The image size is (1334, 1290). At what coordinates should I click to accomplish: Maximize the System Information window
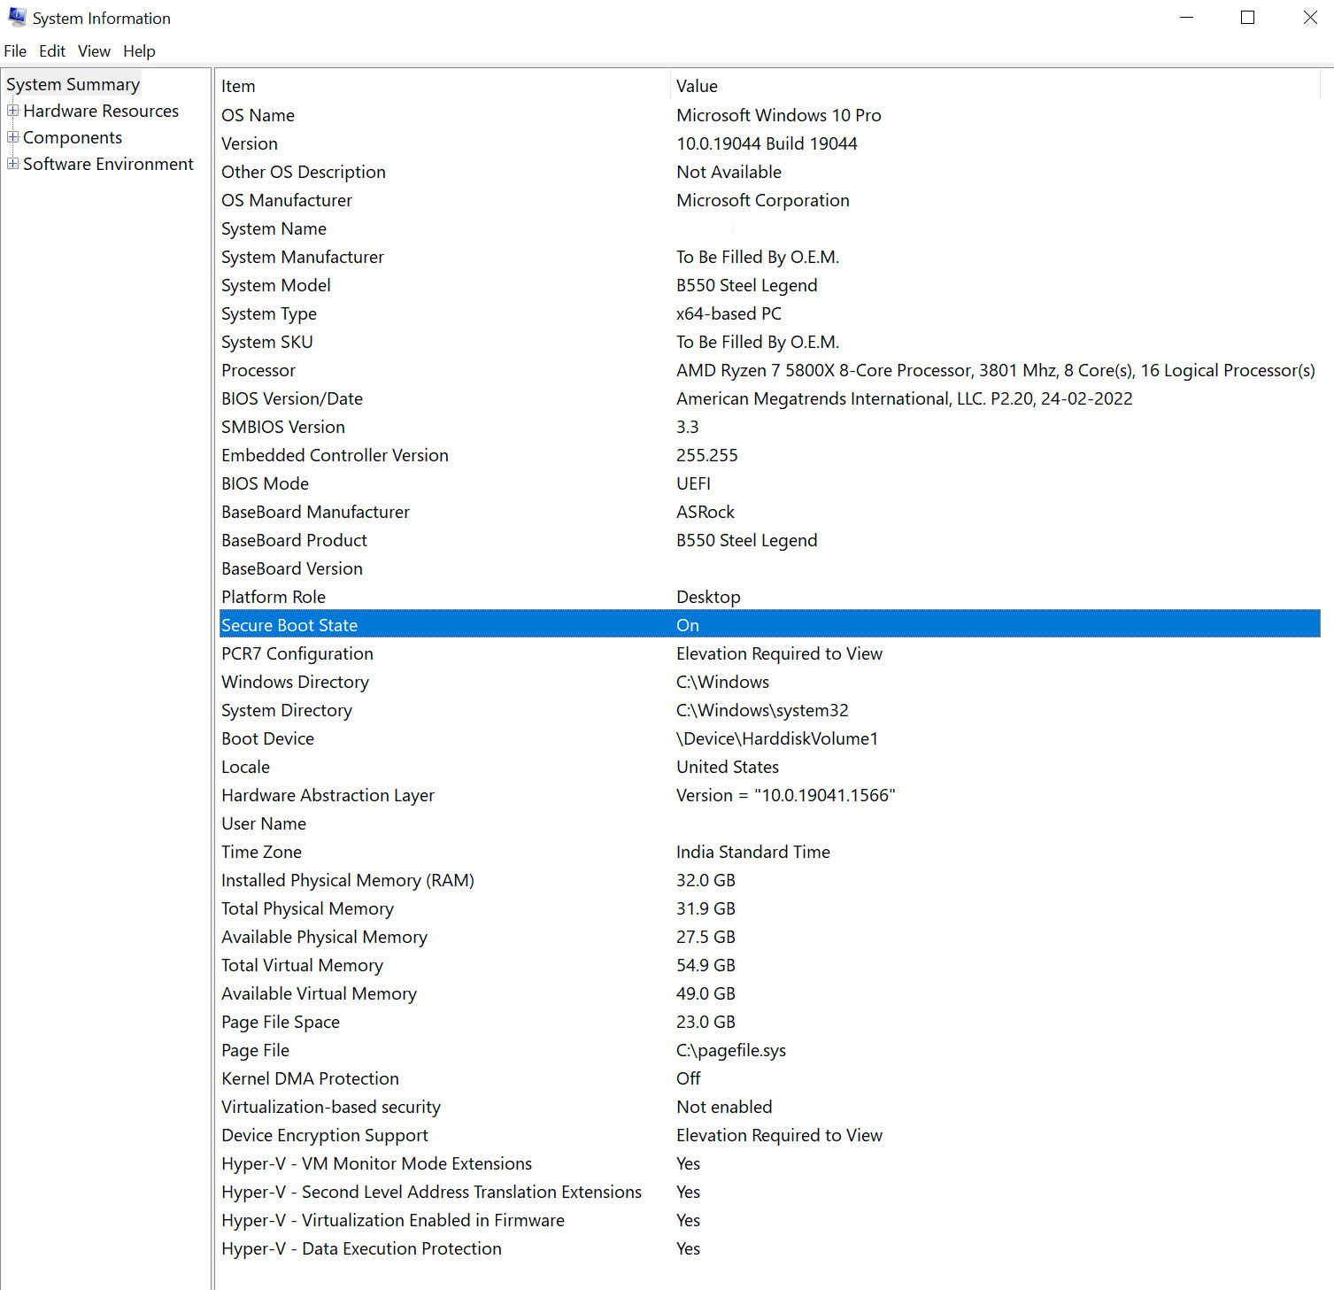coord(1248,18)
